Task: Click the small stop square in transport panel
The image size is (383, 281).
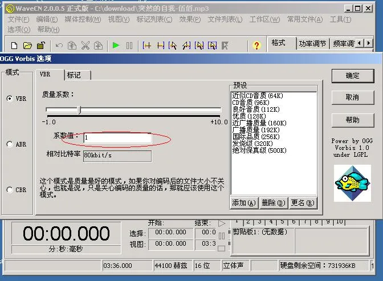Action: [x=221, y=249]
